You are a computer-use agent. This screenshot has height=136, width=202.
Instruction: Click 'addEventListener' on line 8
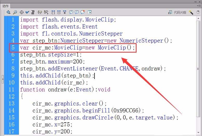click(x=73, y=68)
